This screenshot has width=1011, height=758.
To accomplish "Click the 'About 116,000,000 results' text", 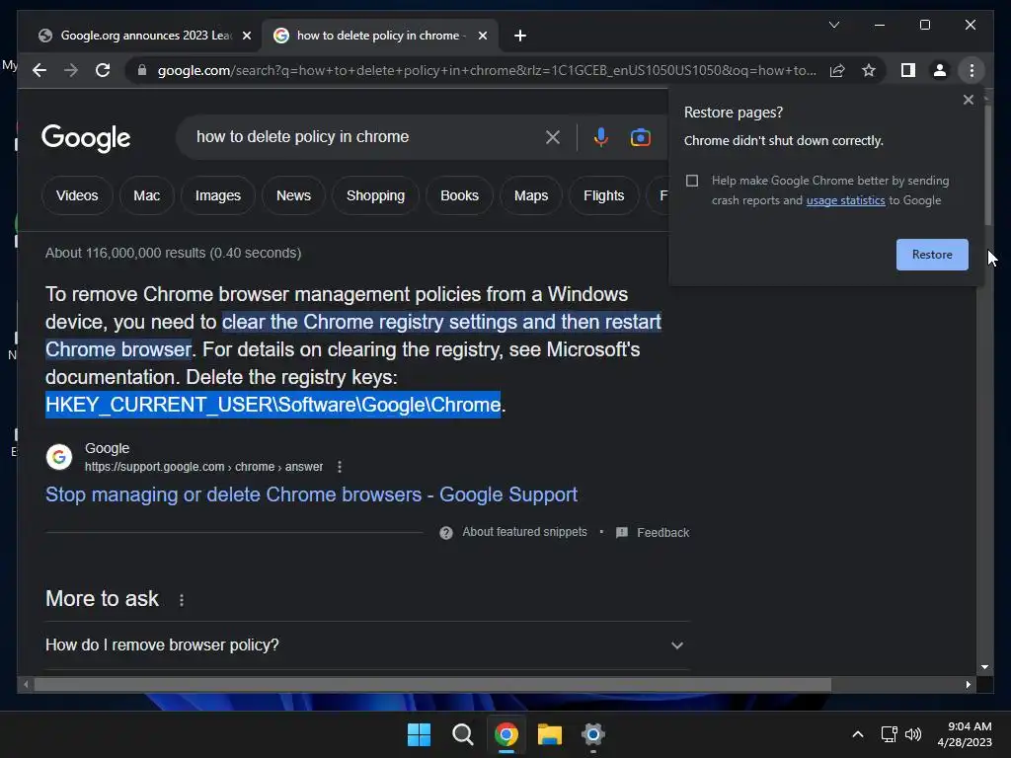I will (x=173, y=254).
